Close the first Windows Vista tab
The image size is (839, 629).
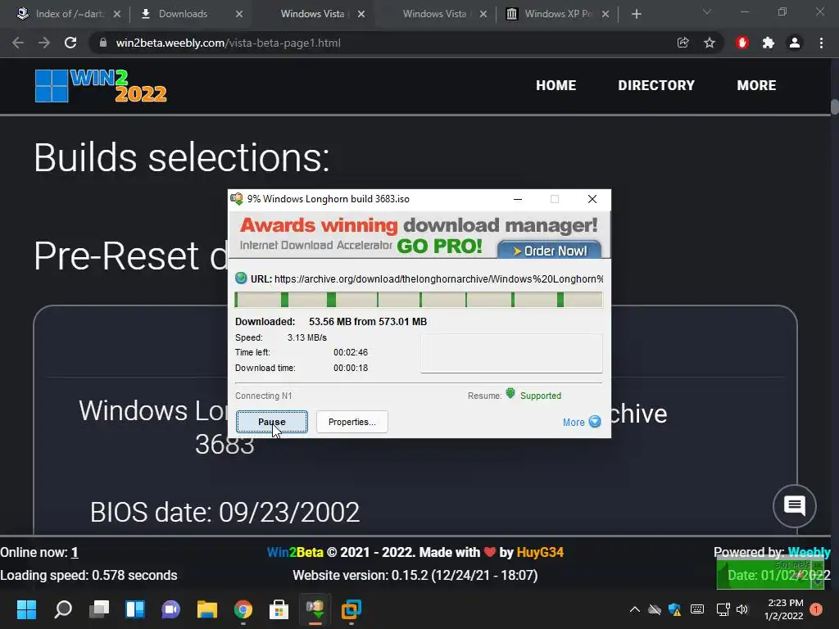[361, 14]
